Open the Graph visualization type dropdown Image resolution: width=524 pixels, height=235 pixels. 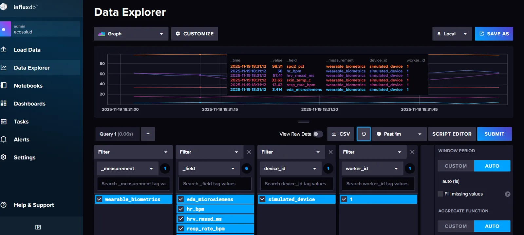pos(131,34)
